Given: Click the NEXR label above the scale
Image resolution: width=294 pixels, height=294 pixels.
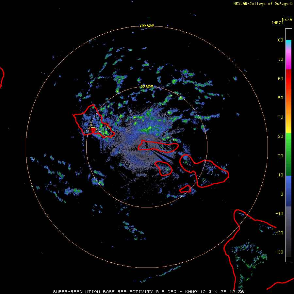Looking at the screenshot, I should click(287, 20).
